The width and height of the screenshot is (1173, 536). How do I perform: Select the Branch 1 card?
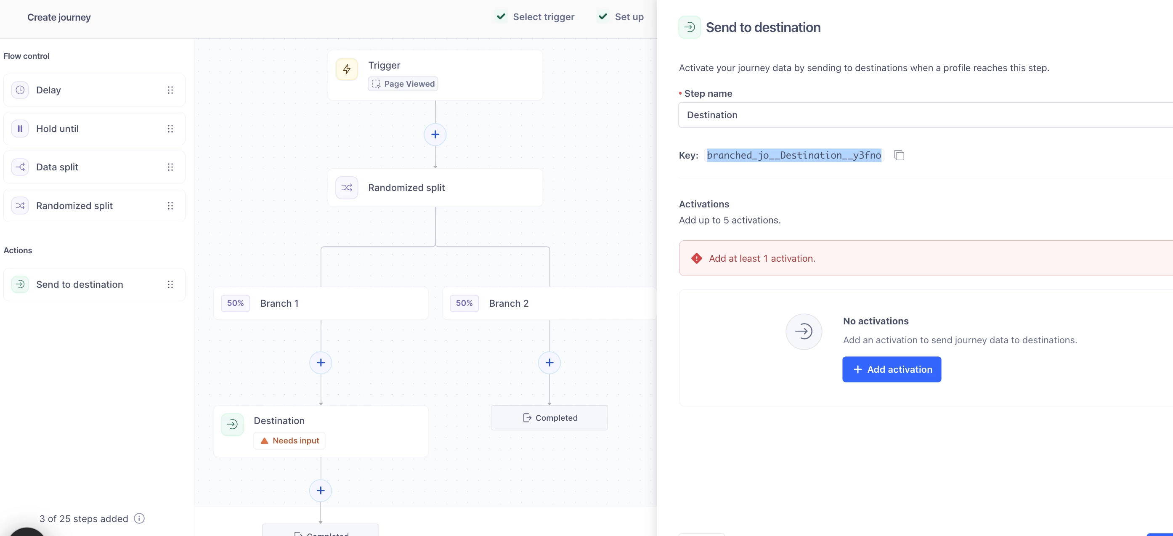click(x=321, y=303)
